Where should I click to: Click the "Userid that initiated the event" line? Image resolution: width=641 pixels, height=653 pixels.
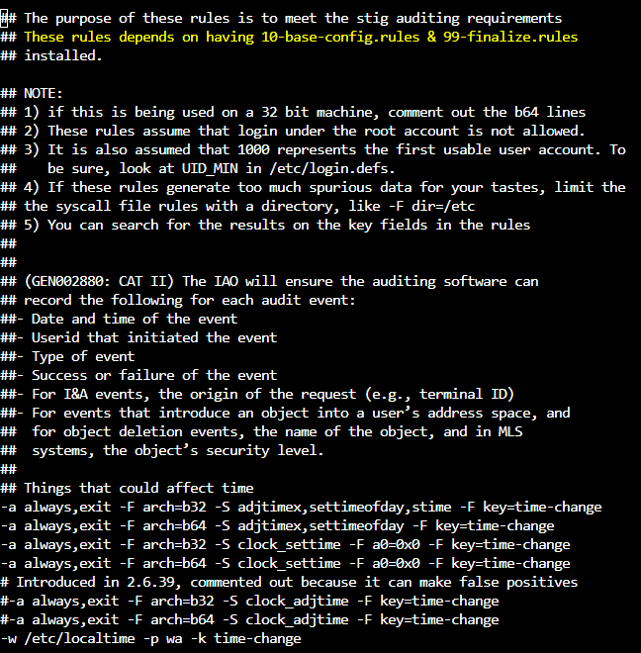coord(154,337)
